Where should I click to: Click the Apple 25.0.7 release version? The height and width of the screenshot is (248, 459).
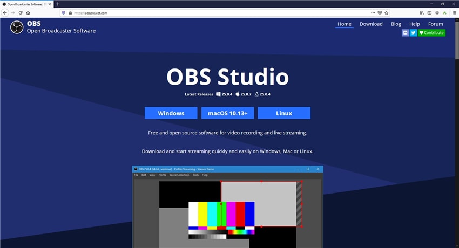(x=243, y=94)
